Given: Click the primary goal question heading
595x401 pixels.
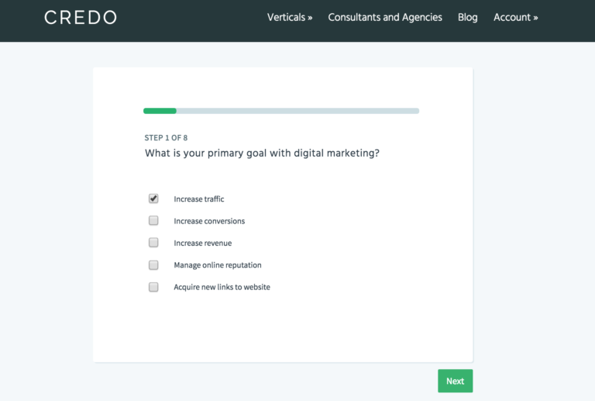Looking at the screenshot, I should pyautogui.click(x=262, y=153).
